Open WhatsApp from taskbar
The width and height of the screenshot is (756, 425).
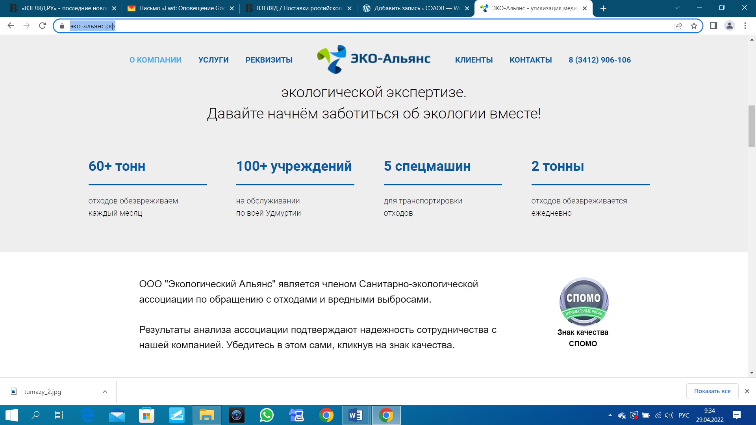click(267, 415)
